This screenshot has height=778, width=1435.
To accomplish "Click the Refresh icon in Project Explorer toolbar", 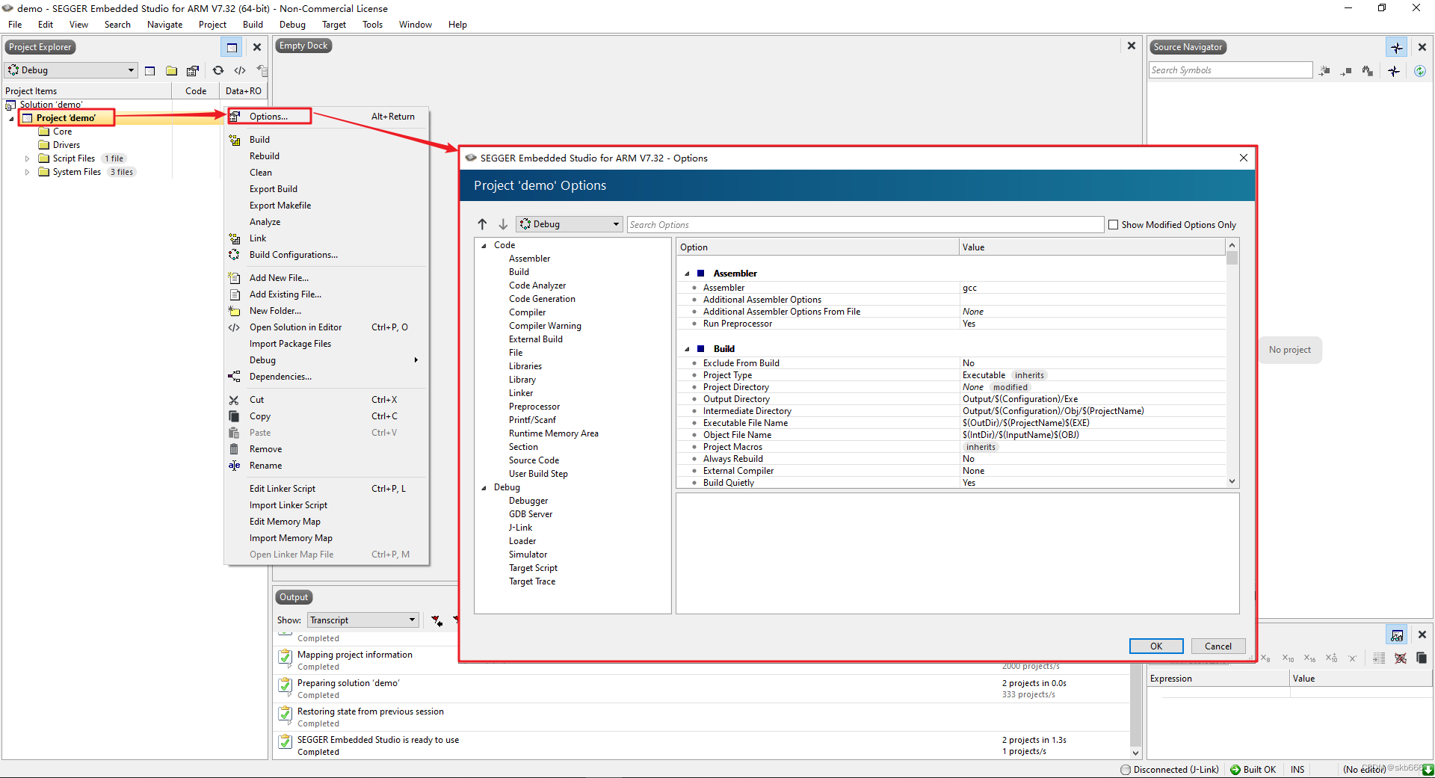I will pos(217,70).
